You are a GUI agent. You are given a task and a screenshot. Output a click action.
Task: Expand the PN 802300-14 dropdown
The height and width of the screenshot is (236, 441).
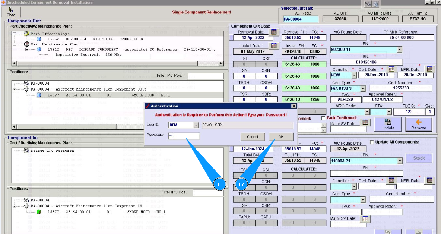399,50
